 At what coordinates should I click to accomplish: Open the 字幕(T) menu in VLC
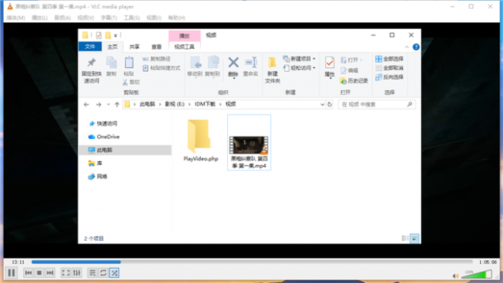click(109, 18)
